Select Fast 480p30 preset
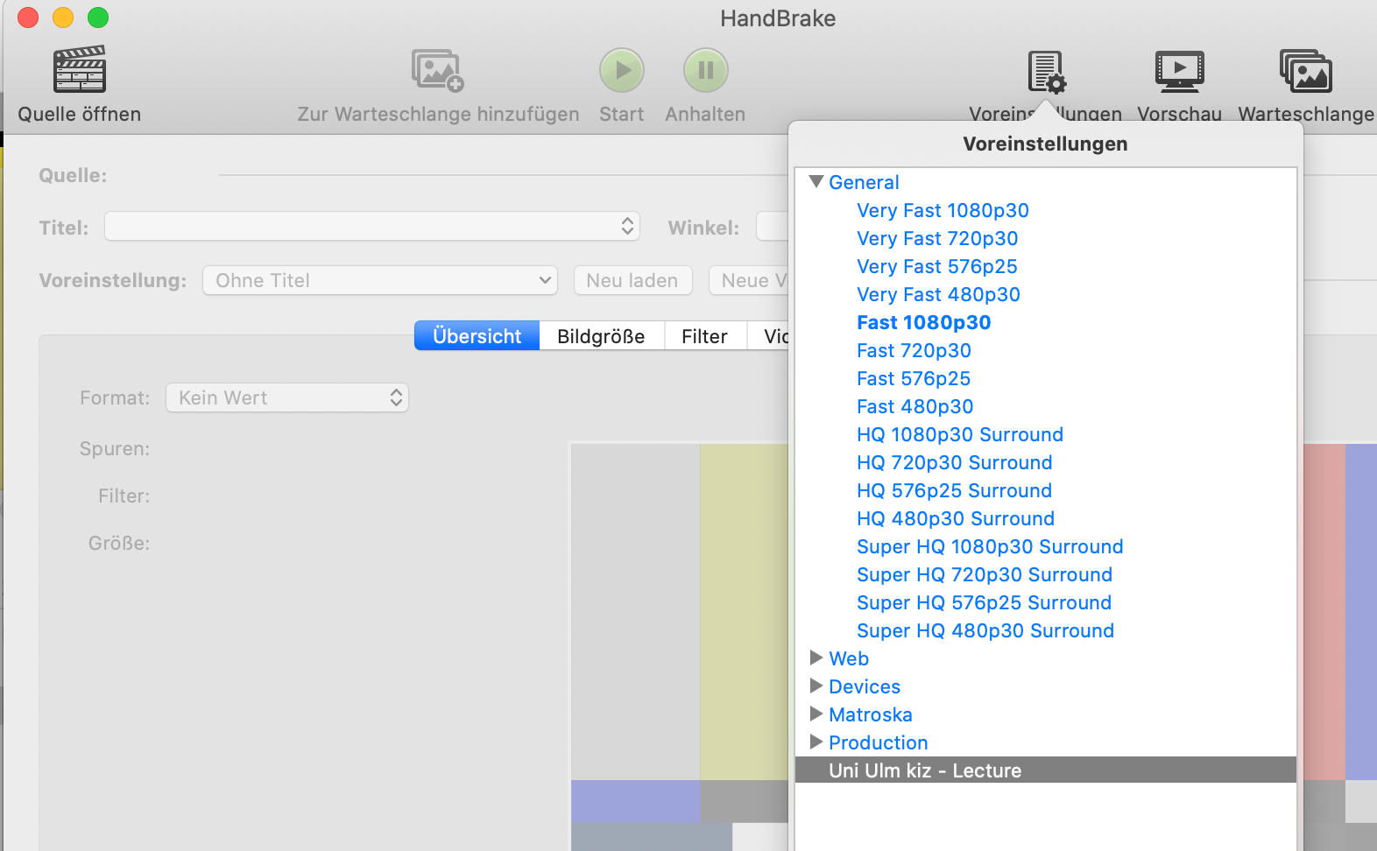This screenshot has height=851, width=1377. coord(914,406)
